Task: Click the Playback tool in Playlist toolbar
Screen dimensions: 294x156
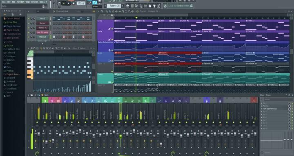Action: (x=132, y=11)
